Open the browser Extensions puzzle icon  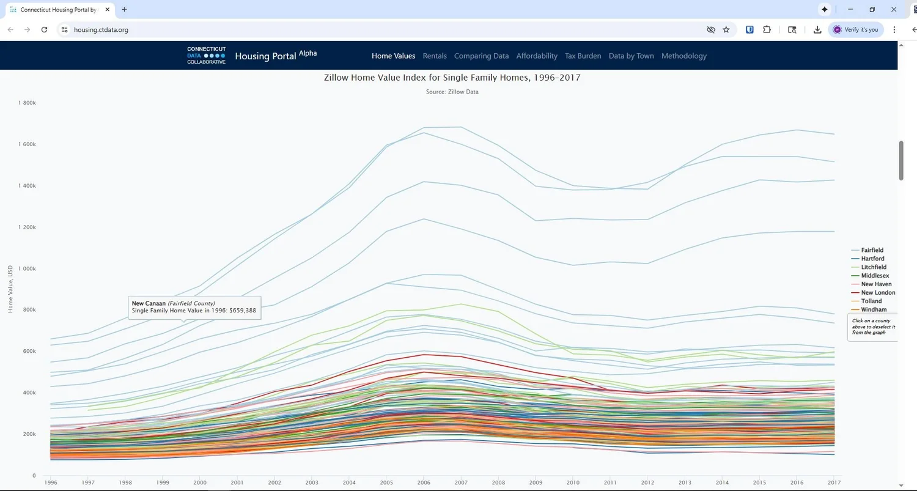click(767, 29)
